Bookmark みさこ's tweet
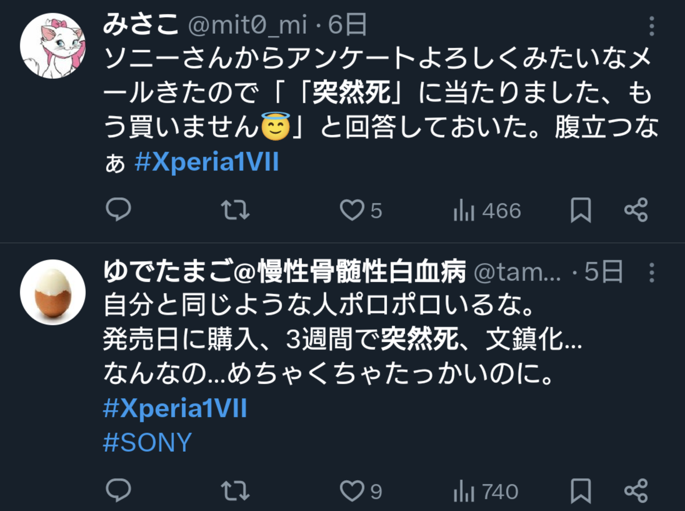 580,210
